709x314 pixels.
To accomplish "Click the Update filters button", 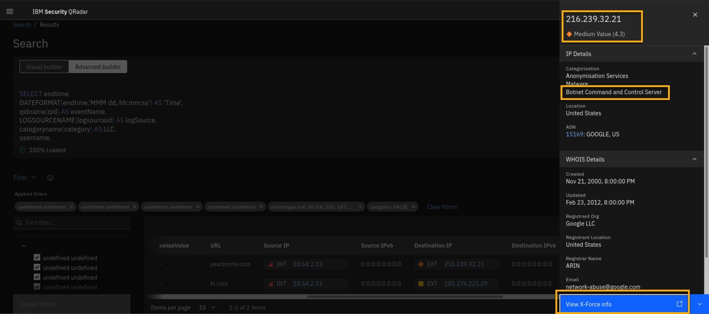I will pyautogui.click(x=72, y=304).
